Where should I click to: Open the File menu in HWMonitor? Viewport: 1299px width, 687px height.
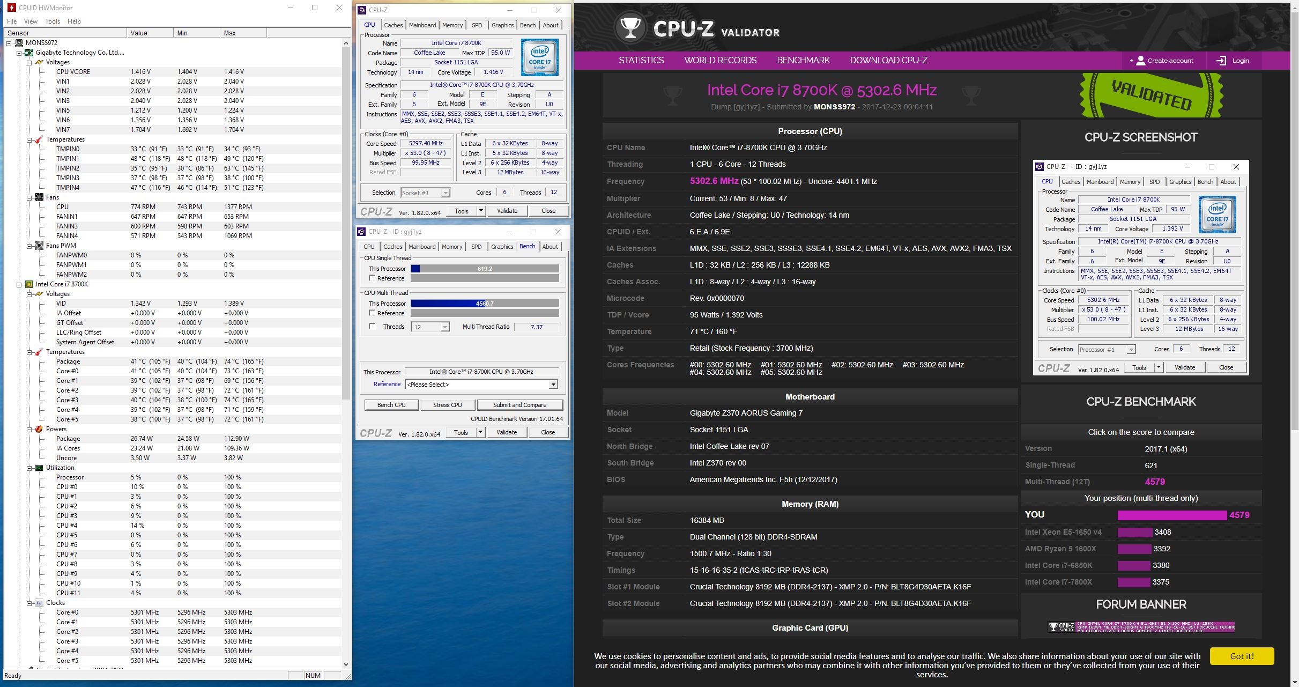click(12, 21)
